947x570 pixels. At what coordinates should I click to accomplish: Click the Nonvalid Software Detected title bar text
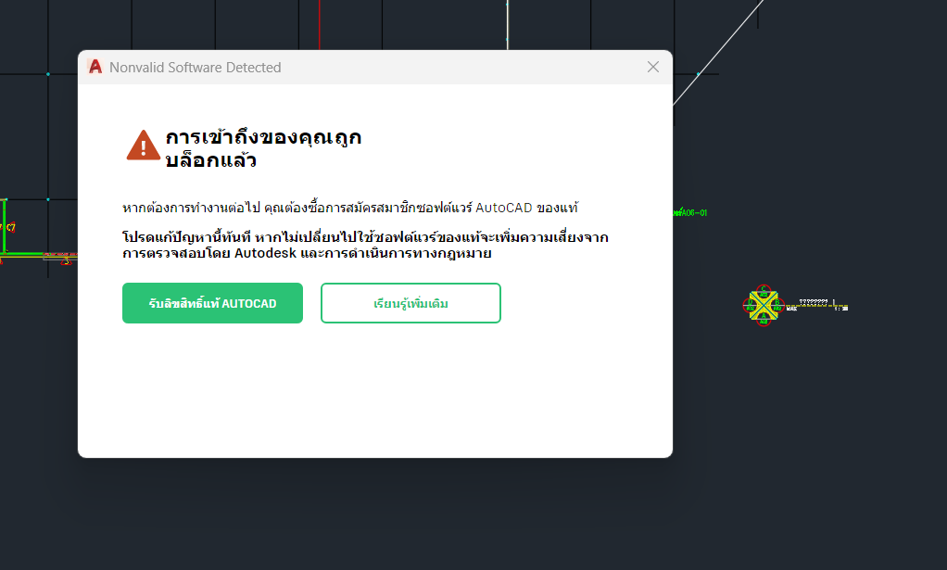[x=196, y=67]
